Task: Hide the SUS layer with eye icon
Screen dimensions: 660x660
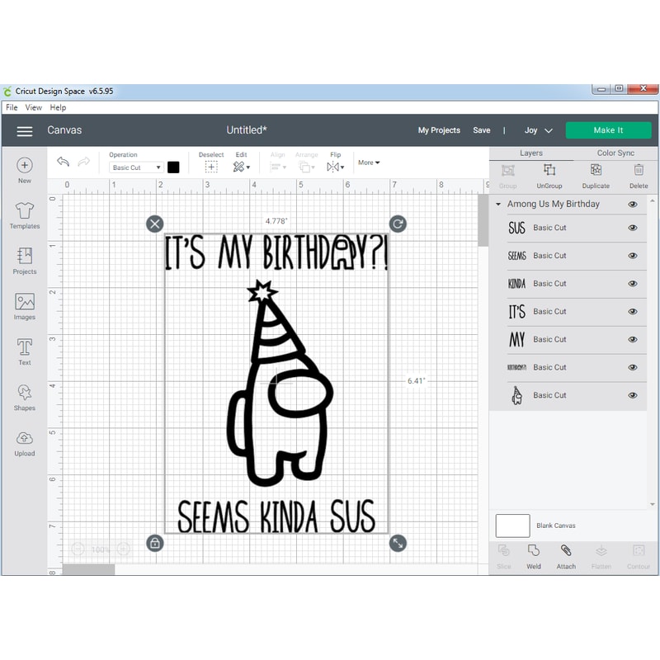Action: pos(633,228)
